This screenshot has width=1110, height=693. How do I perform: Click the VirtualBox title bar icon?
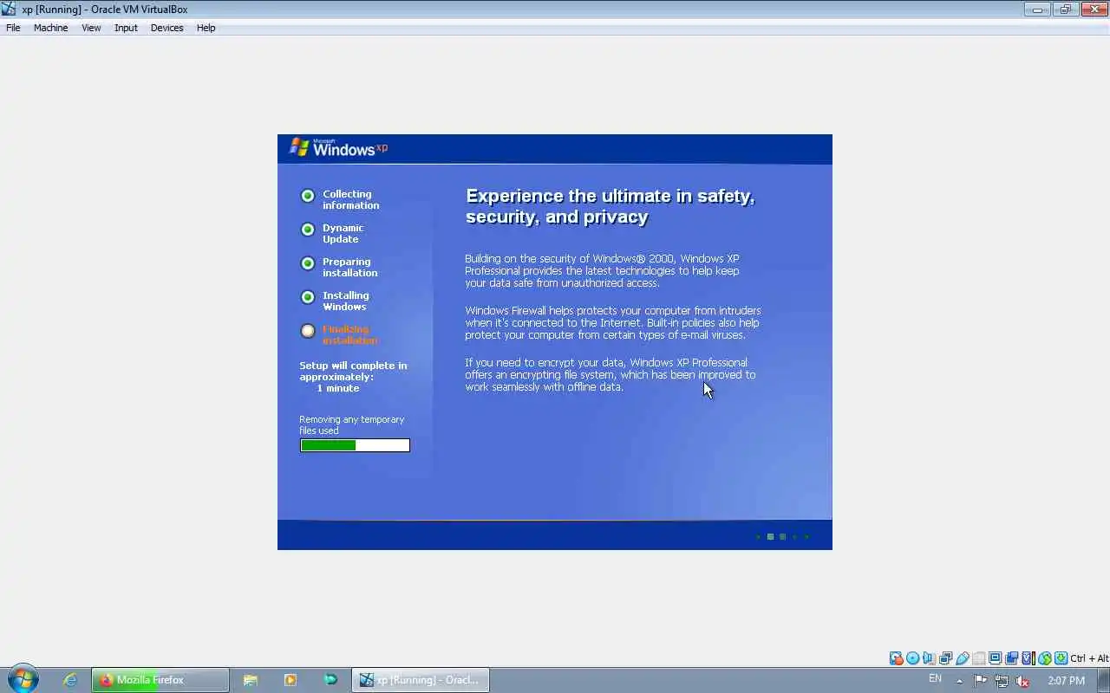[x=10, y=10]
